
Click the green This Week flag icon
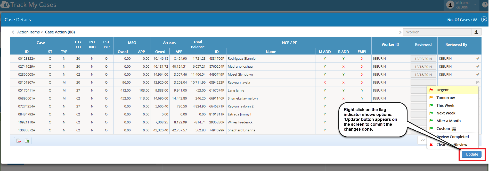pos(431,105)
